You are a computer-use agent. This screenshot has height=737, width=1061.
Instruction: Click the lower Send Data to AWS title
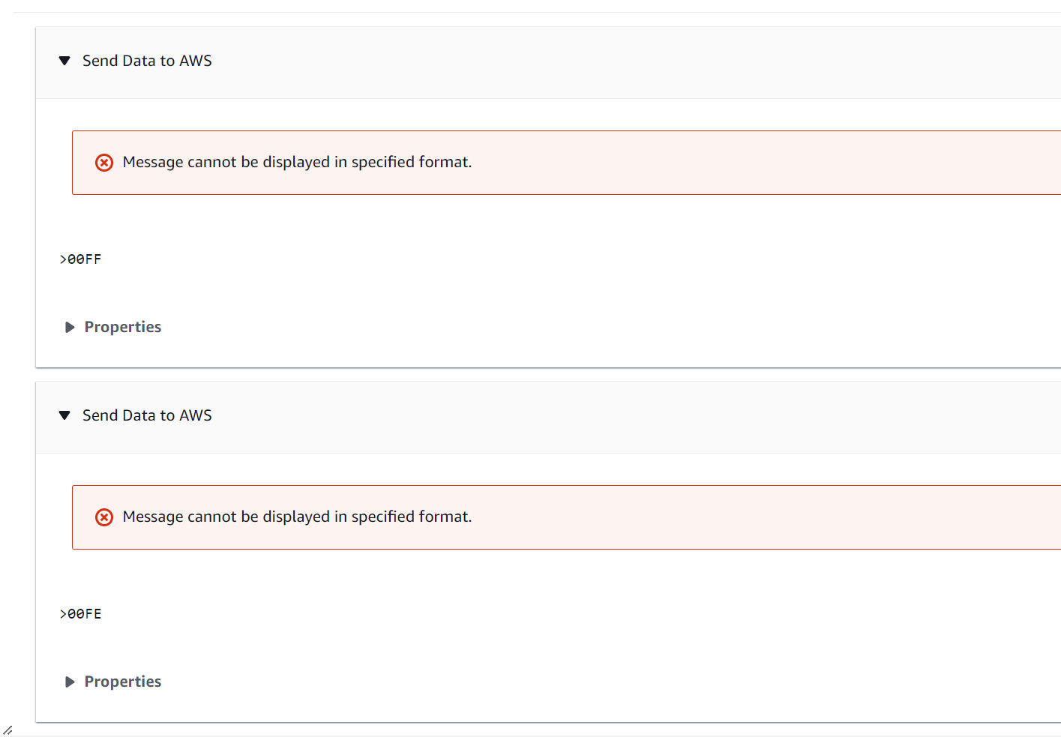tap(147, 415)
